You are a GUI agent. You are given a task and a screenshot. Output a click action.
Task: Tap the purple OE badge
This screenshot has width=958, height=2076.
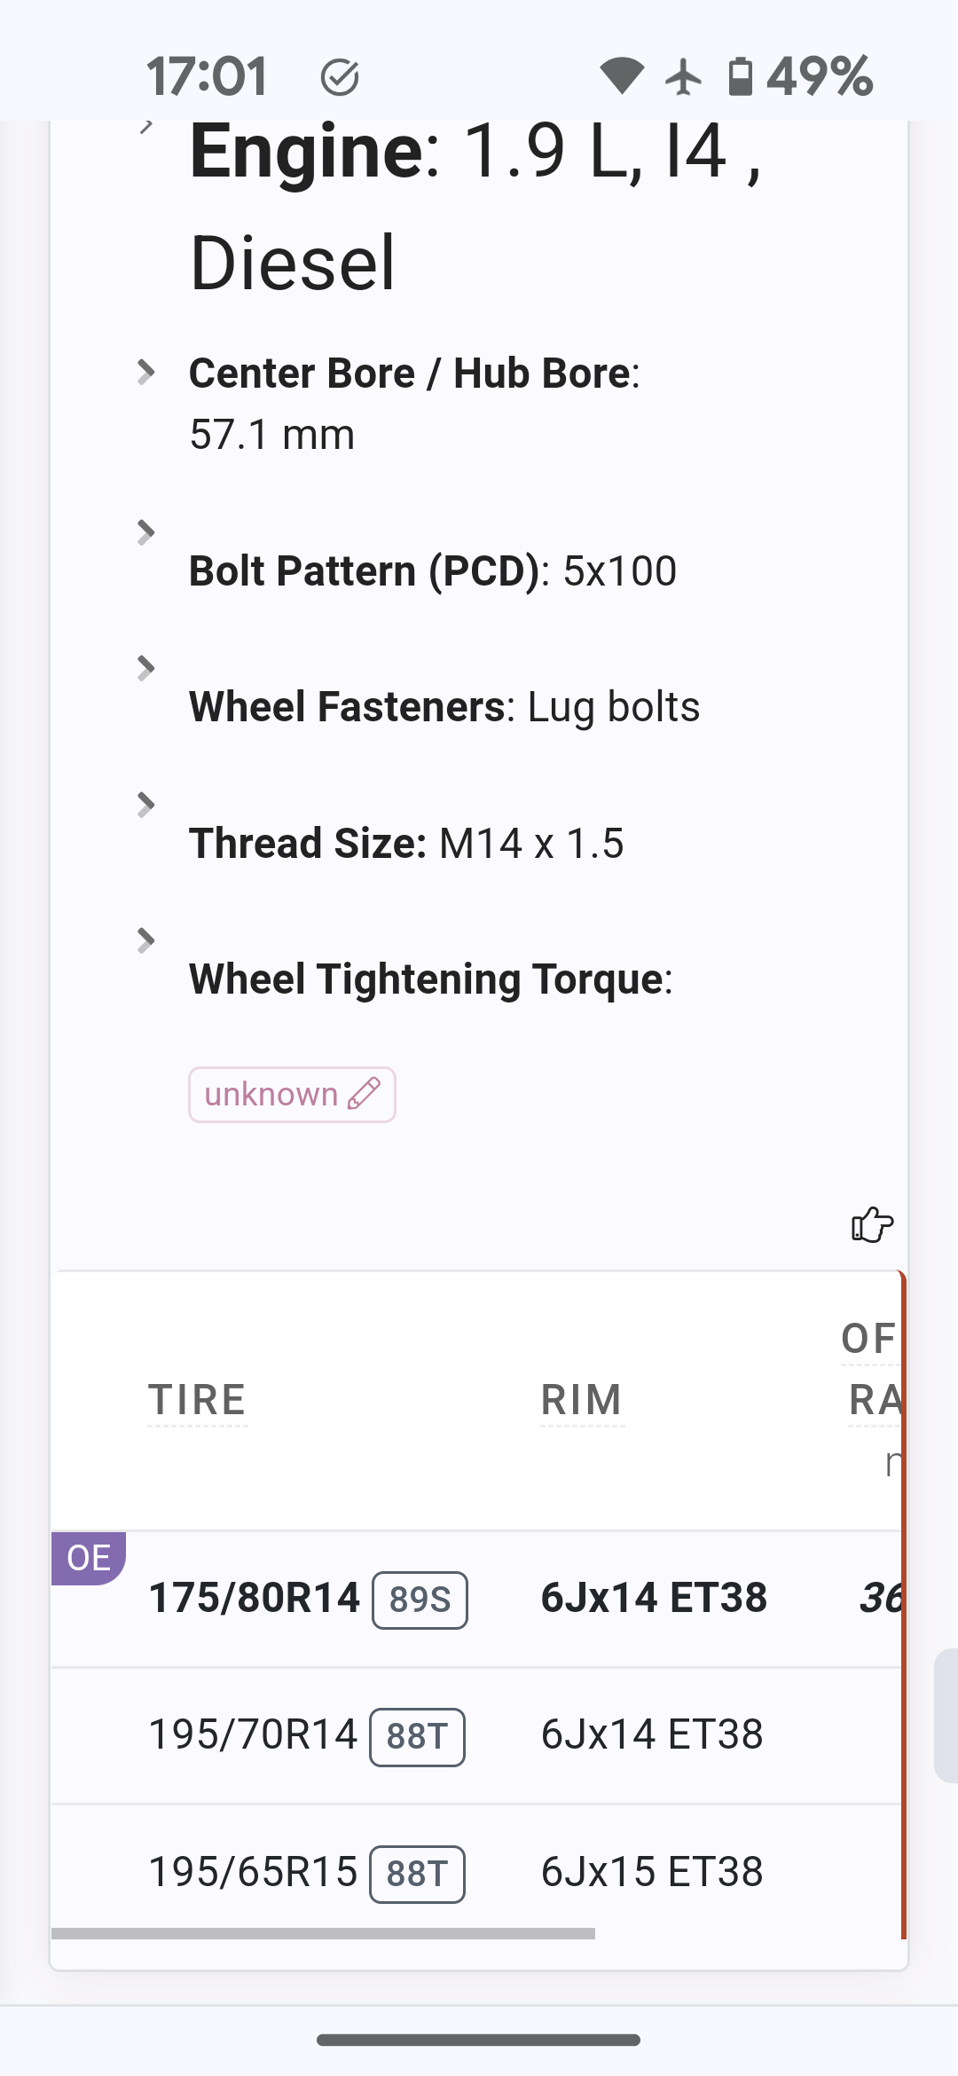pyautogui.click(x=89, y=1558)
